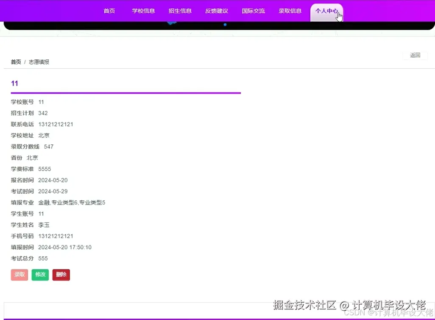
Task: Navigate to 招生信息 in the top bar
Action: tap(180, 11)
